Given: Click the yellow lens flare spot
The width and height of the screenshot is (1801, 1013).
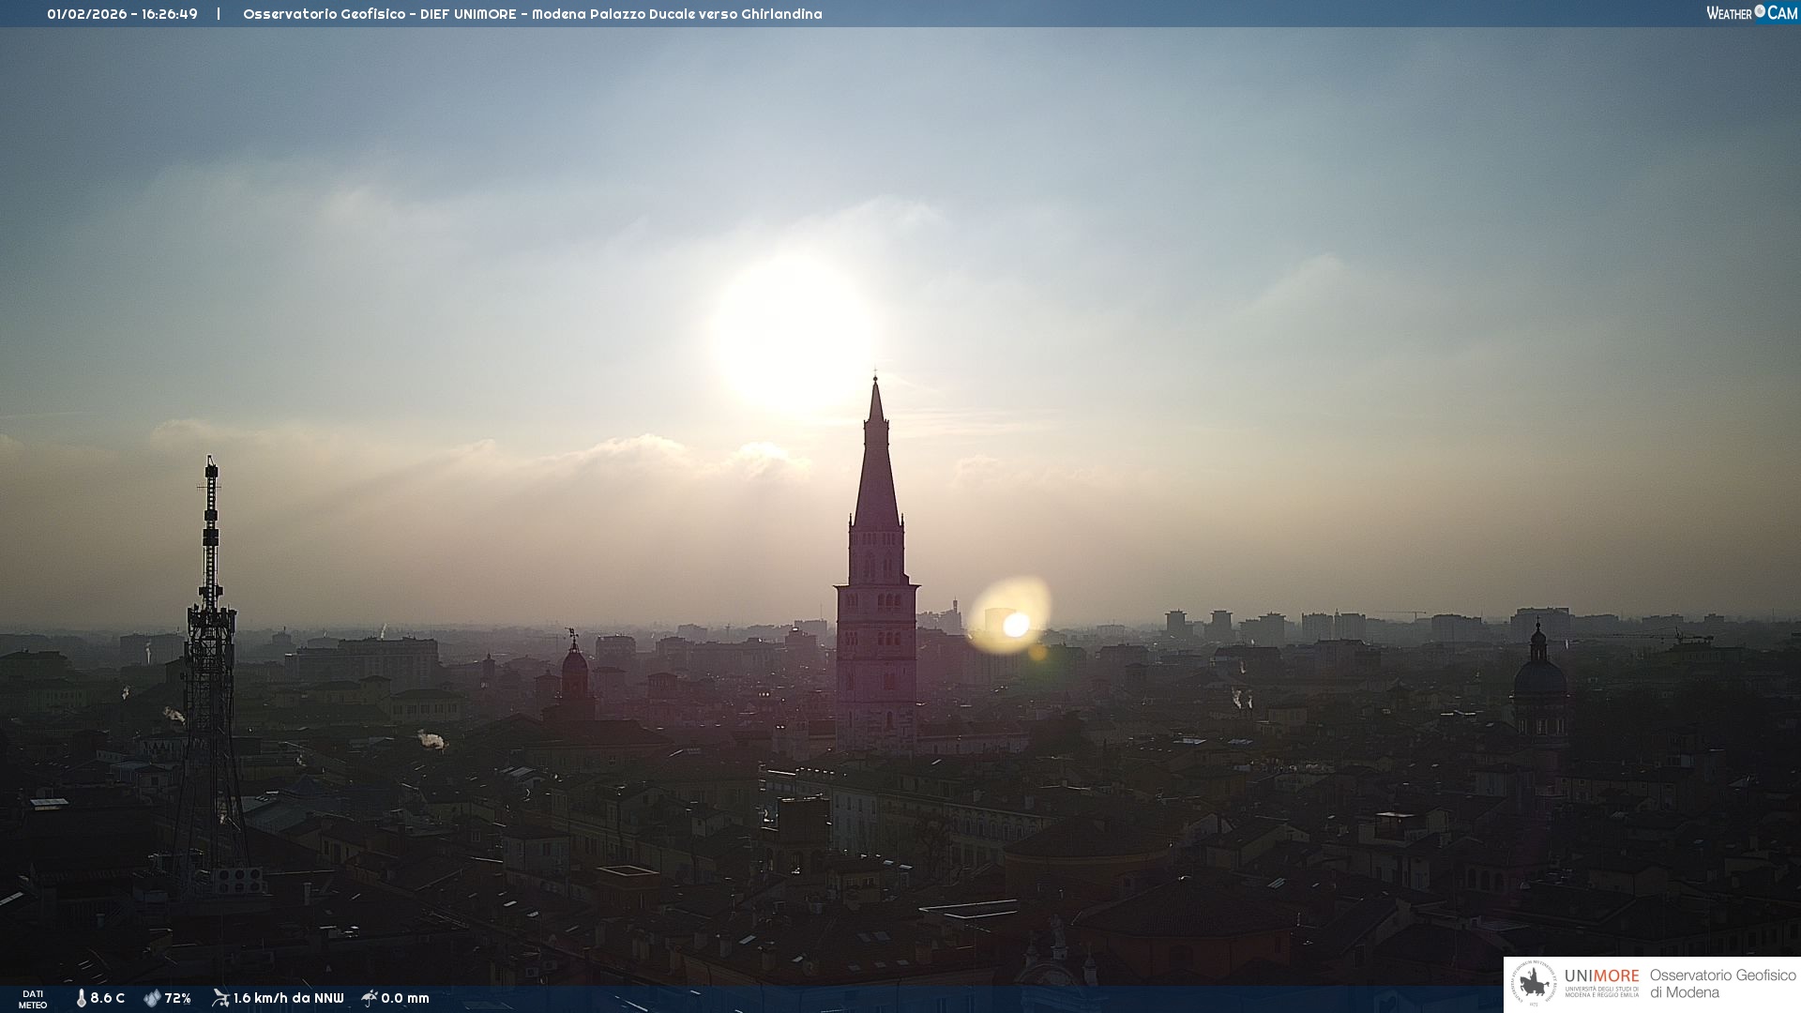Looking at the screenshot, I should (1011, 616).
